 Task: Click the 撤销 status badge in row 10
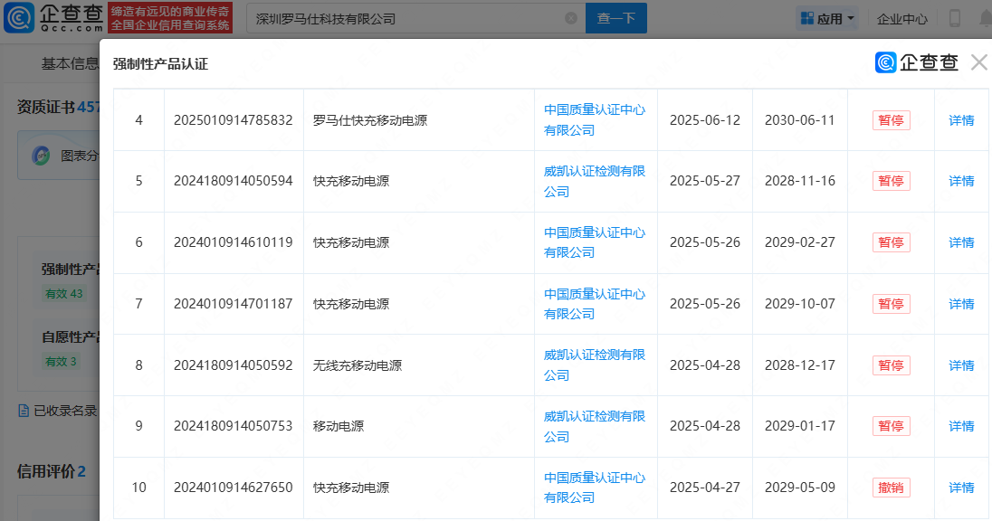click(x=890, y=488)
